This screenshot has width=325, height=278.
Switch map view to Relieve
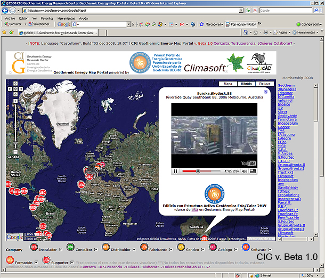click(265, 84)
